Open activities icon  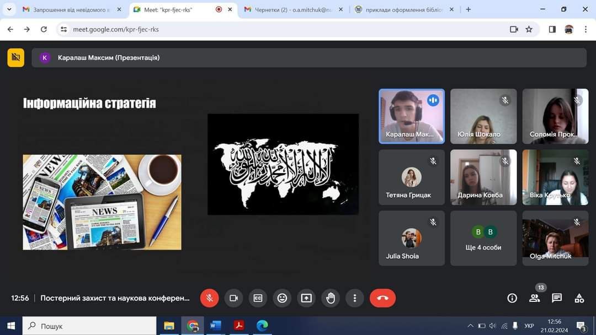click(579, 298)
